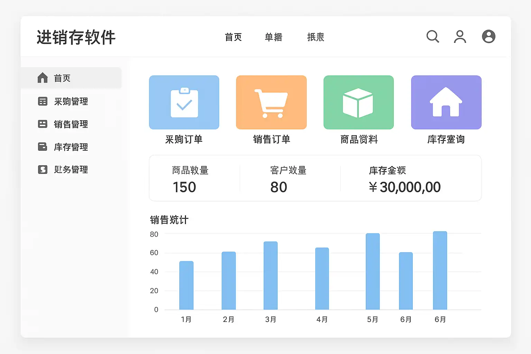Click the home icon in the sidebar
Screen dimensions: 531x354
tap(43, 78)
